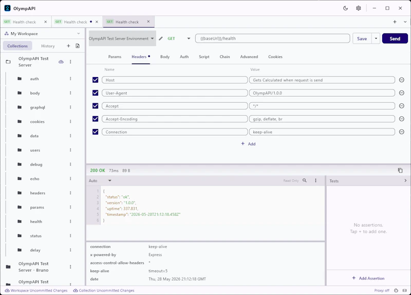Switch to the second Health check tab
Screen dimensions: 411x295
tap(76, 22)
